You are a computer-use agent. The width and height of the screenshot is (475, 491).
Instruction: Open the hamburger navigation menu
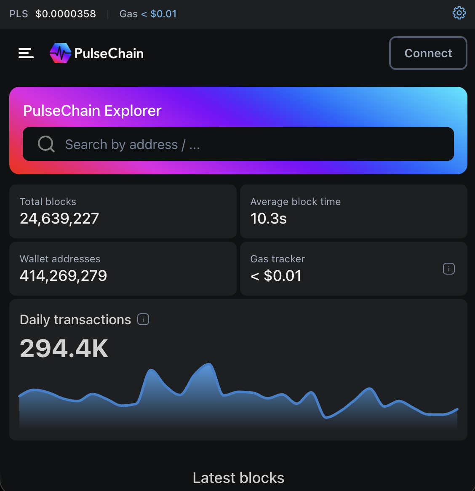26,53
